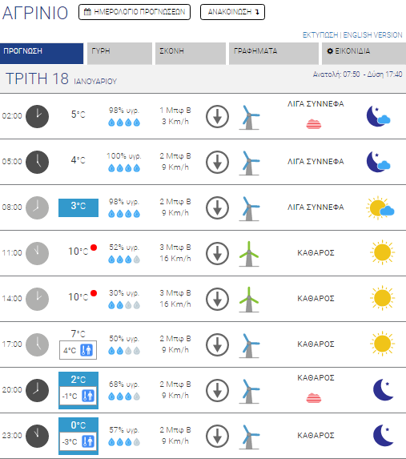Screen dimensions: 406x459
Task: Switch to the ΣΚΟΝΗ tab
Action: pos(191,54)
